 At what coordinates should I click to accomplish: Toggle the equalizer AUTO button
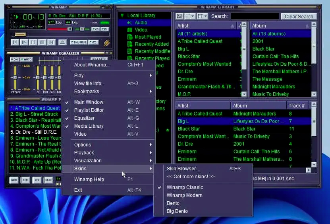click(x=27, y=59)
